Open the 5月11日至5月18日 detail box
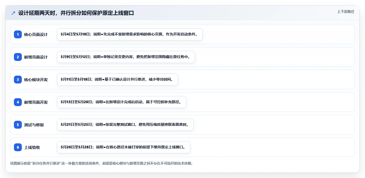 click(x=117, y=80)
